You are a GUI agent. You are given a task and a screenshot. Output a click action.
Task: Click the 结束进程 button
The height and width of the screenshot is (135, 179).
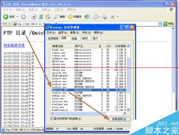click(x=119, y=119)
